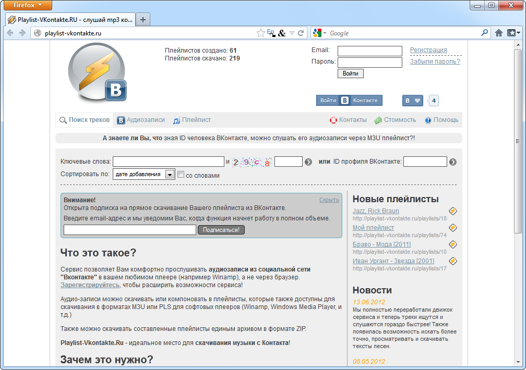526x370 pixels.
Task: Click the scrollbar up arrow
Action: tap(518, 45)
